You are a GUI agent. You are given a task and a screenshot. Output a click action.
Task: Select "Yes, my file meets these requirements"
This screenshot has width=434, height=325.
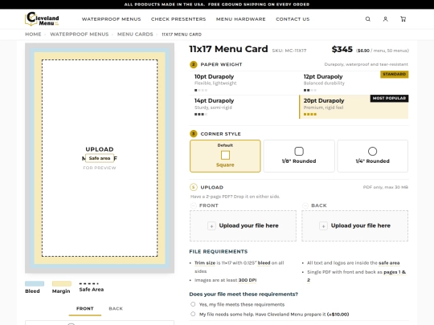pyautogui.click(x=193, y=304)
